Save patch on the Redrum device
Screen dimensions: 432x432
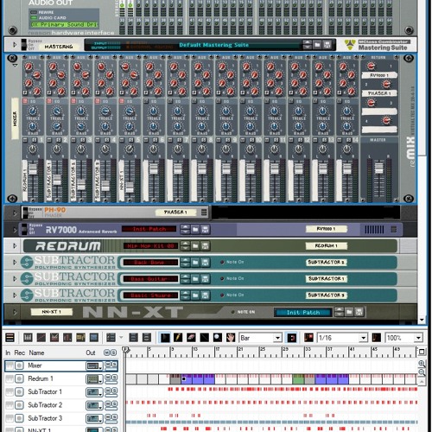click(205, 246)
